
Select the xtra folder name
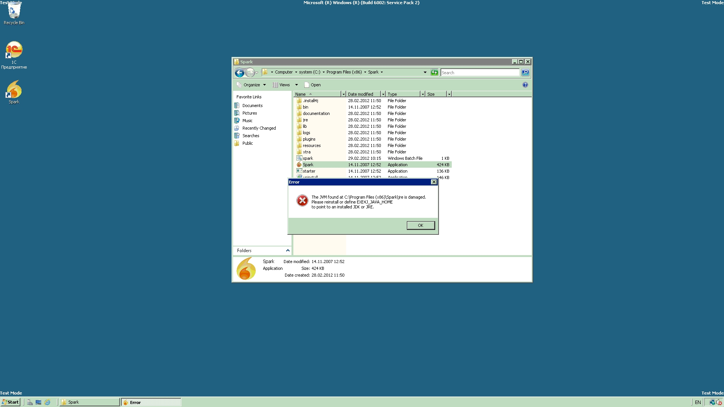[x=307, y=152]
